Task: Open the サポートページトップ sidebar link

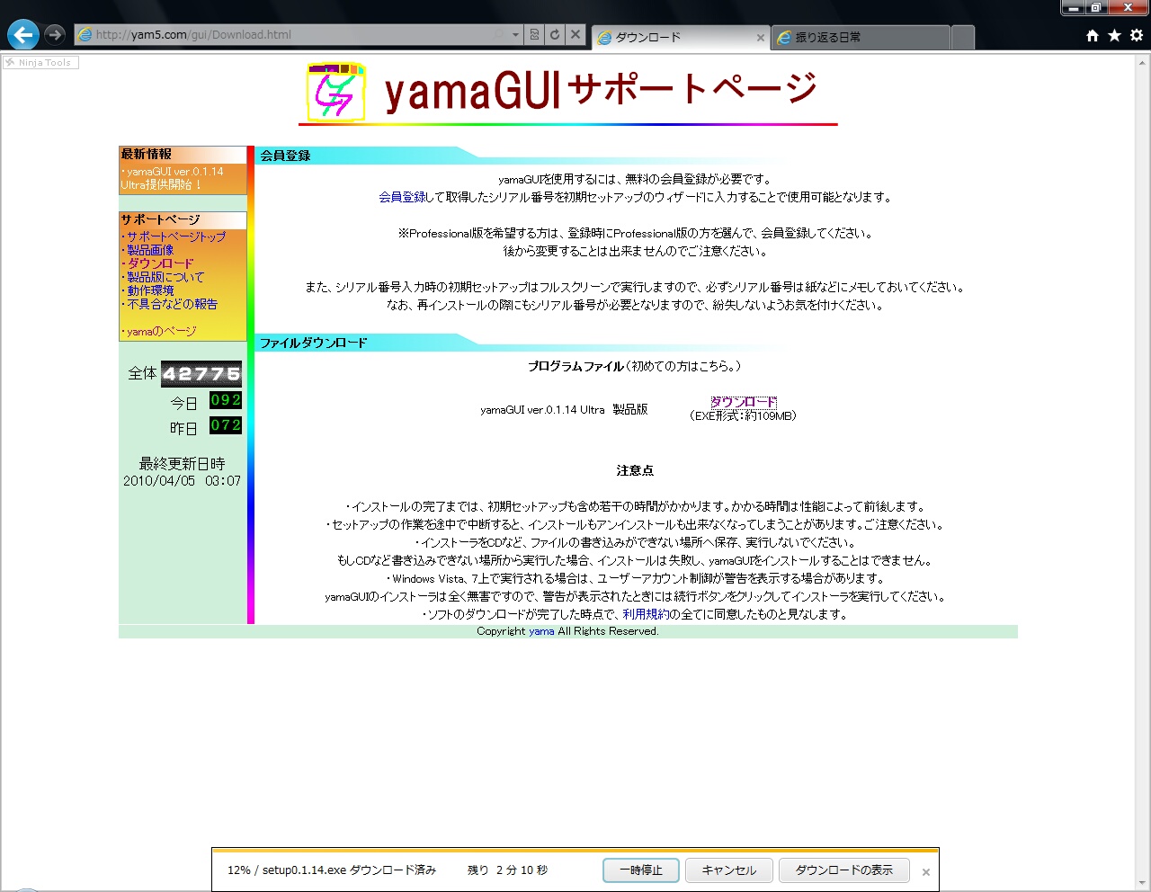Action: click(x=176, y=236)
